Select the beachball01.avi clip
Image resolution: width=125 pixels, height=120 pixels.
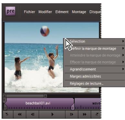click(x=39, y=103)
